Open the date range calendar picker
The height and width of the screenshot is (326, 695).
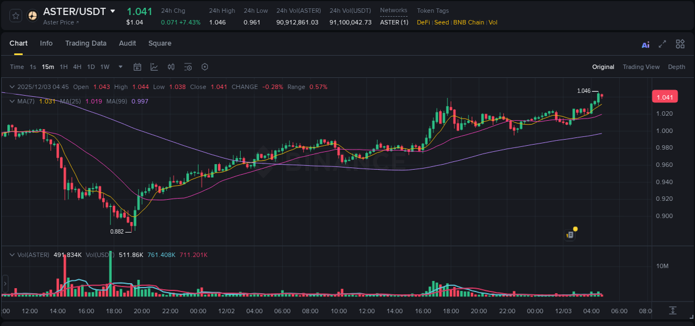point(137,67)
